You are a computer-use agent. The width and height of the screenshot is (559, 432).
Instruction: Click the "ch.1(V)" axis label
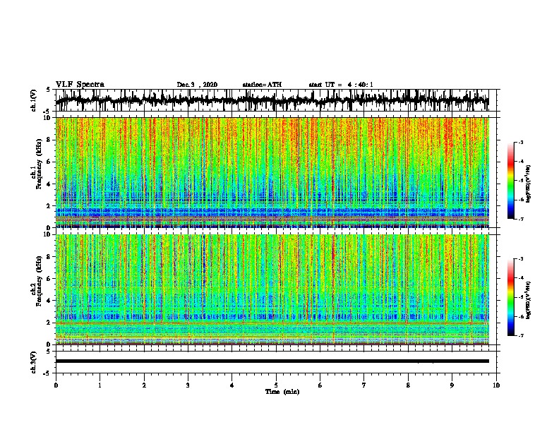[34, 100]
